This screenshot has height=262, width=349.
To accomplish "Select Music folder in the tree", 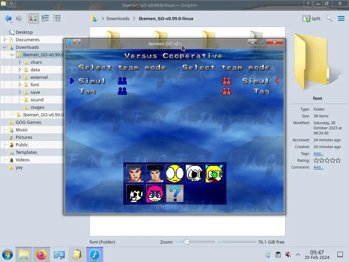I will click(x=21, y=130).
